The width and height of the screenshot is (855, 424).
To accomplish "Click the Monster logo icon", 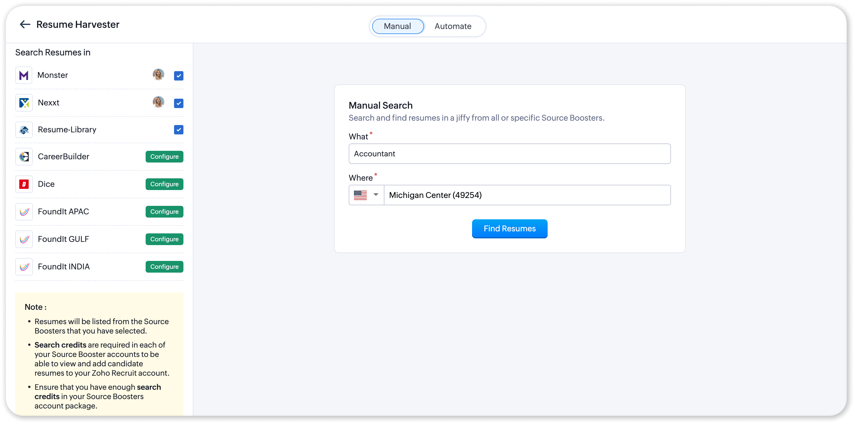I will (24, 75).
